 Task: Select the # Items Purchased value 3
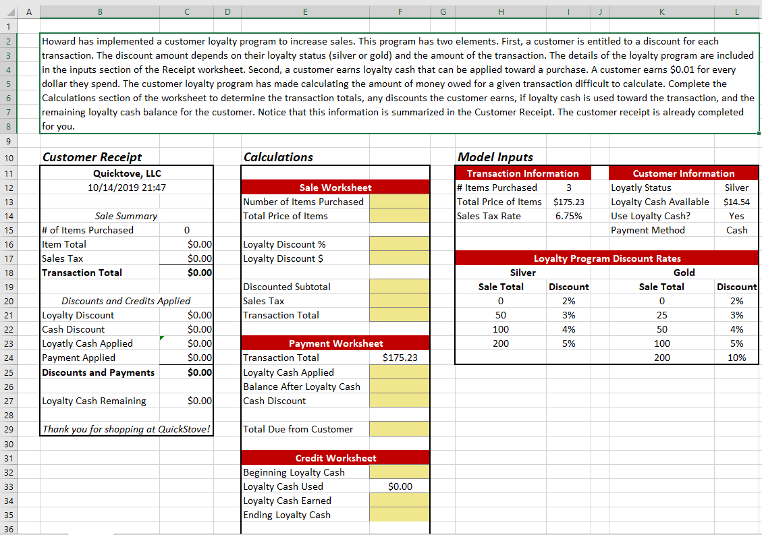pos(568,188)
